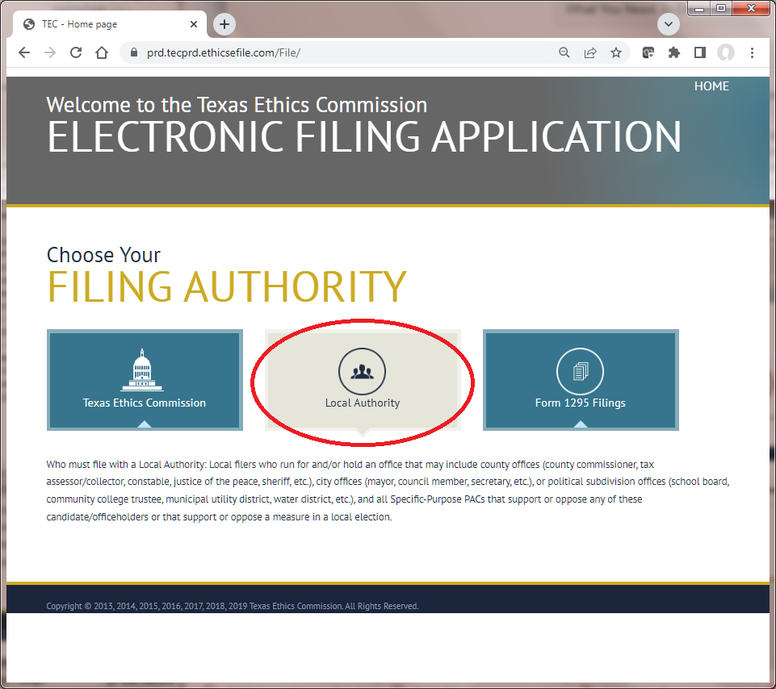Bookmark this page using the star icon
The image size is (776, 689).
click(616, 52)
